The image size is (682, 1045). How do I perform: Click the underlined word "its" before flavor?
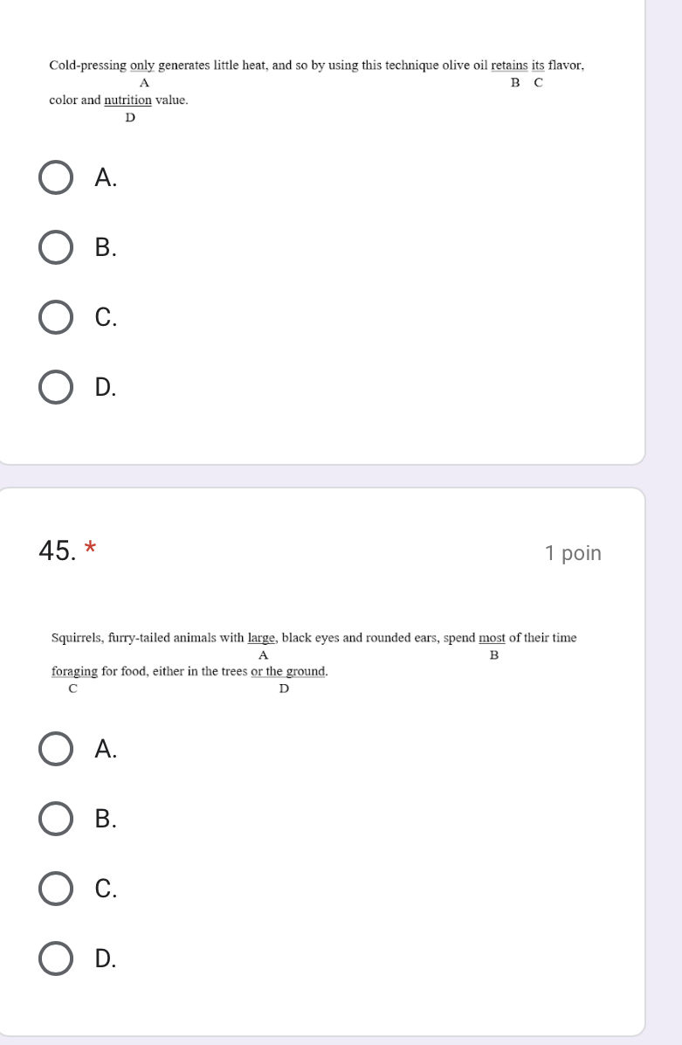538,66
